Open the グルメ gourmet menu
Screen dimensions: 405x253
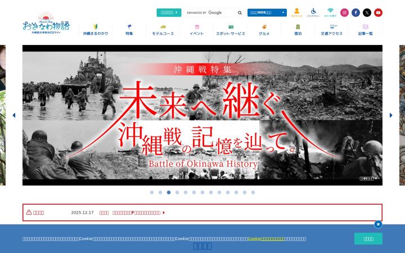click(264, 30)
